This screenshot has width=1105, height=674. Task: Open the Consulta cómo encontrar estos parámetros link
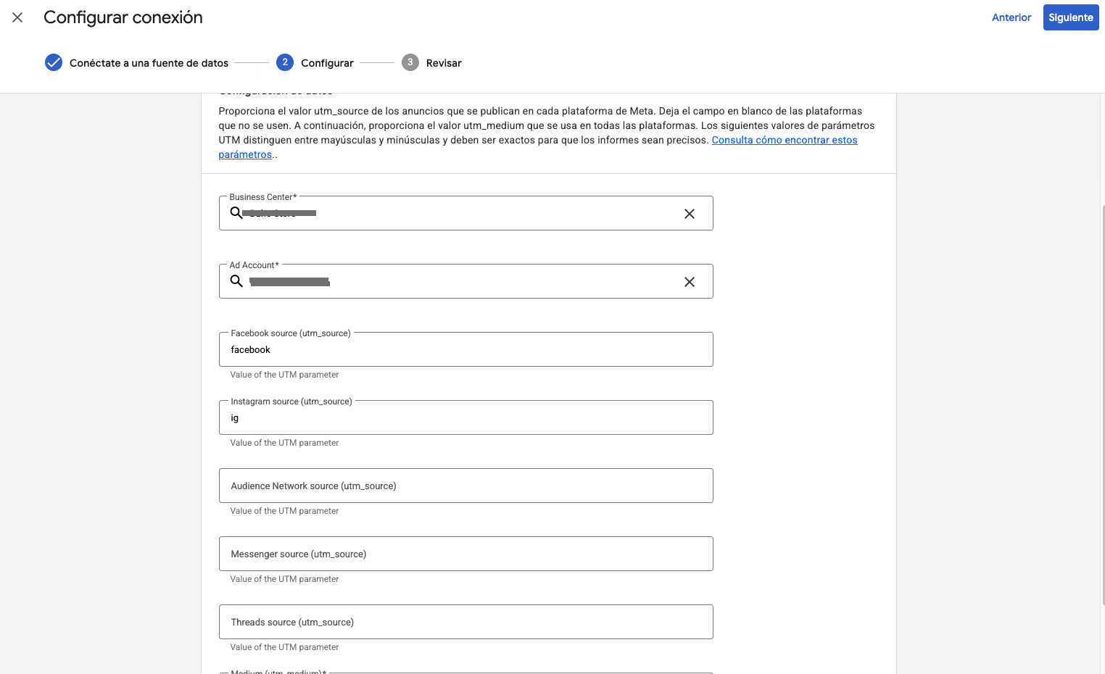pyautogui.click(x=784, y=140)
